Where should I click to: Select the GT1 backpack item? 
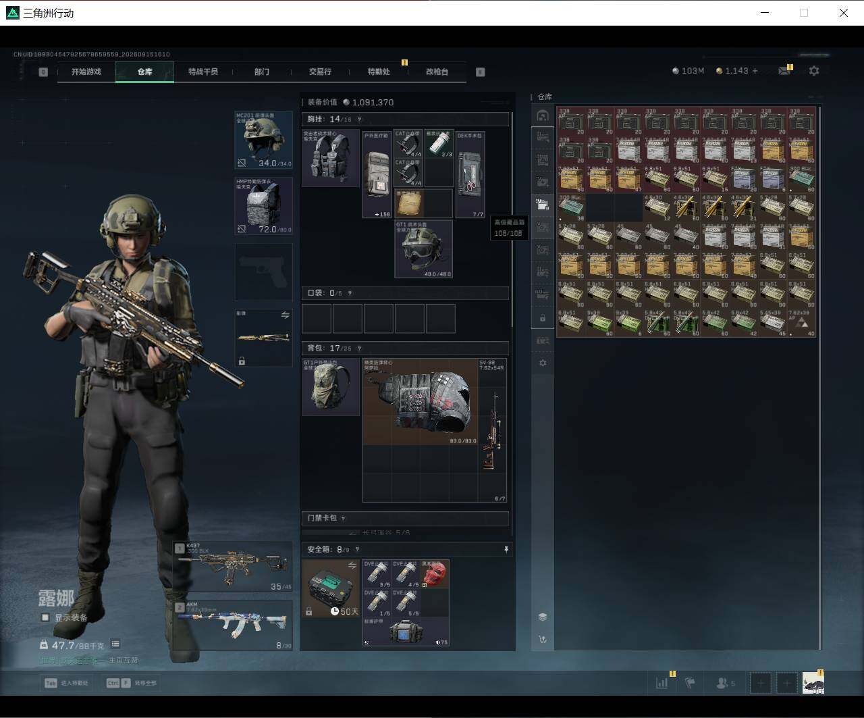(x=331, y=386)
